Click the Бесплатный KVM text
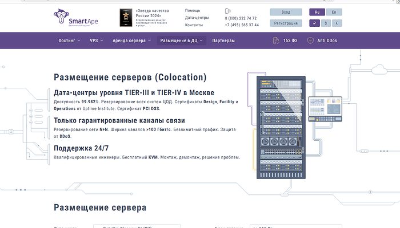The image size is (400, 228). (140, 157)
